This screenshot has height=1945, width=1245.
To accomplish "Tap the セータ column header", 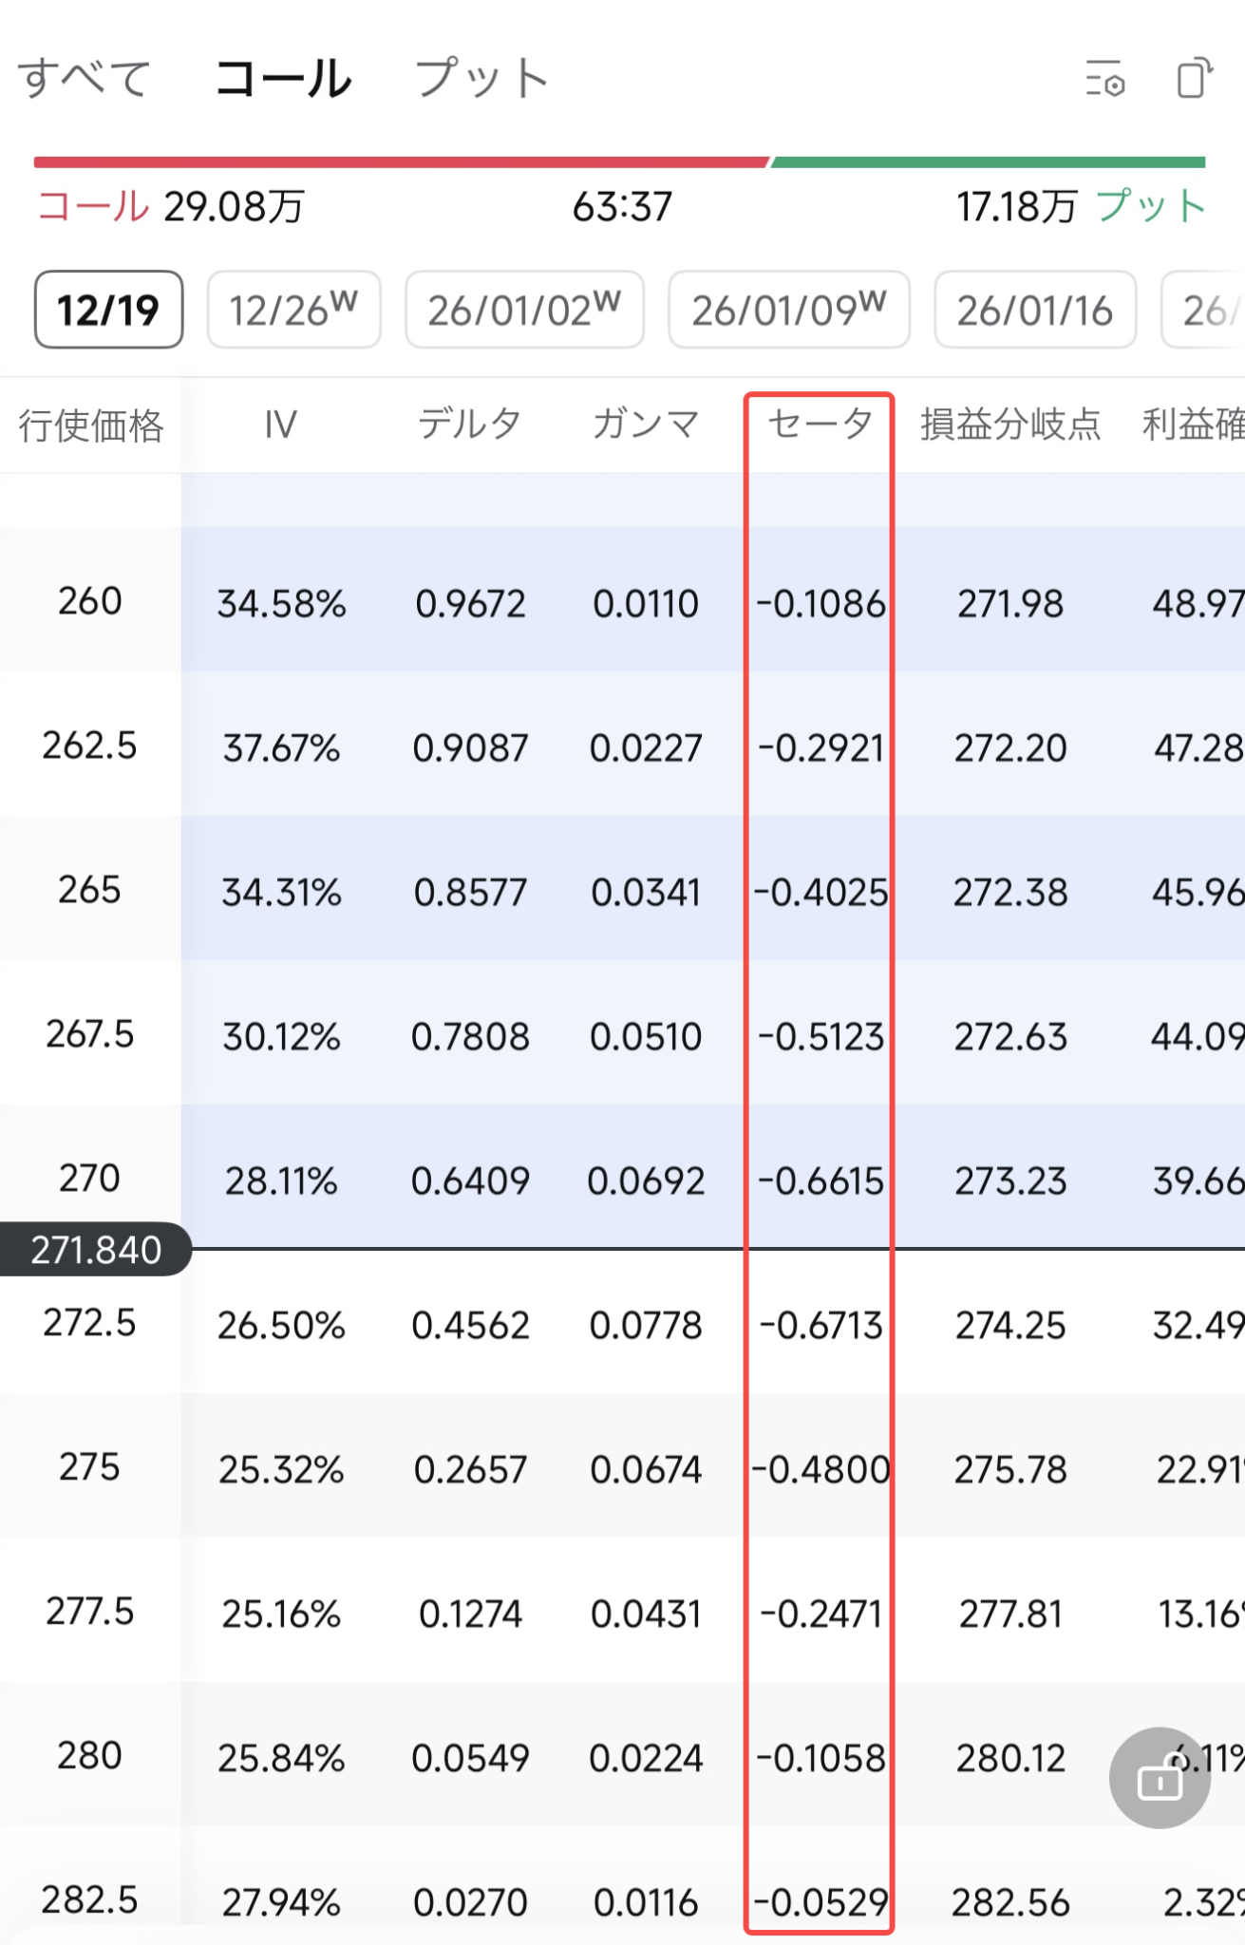I will pyautogui.click(x=821, y=424).
